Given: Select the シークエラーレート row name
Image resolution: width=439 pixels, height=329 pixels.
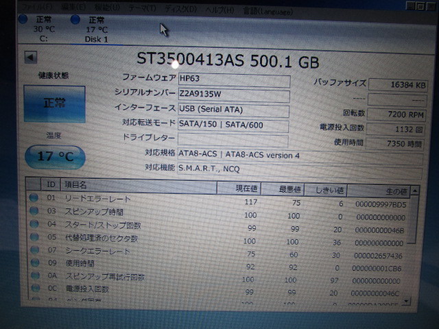Looking at the screenshot, I should [97, 251].
